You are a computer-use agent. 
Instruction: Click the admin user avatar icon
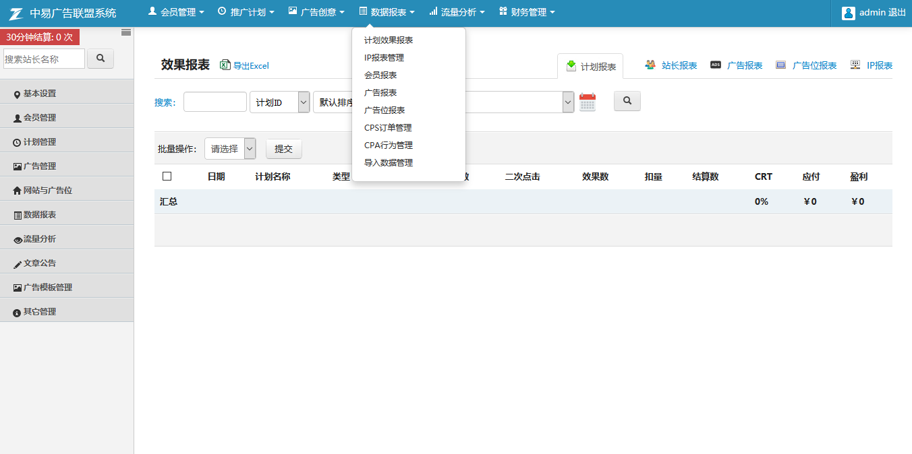pyautogui.click(x=848, y=13)
